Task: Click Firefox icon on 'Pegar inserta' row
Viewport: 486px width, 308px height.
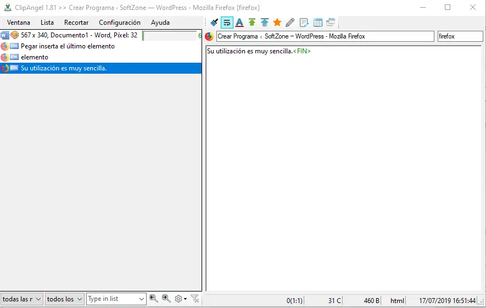Action: (4, 46)
